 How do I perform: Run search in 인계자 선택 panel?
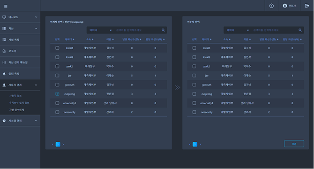pyautogui.click(x=163, y=30)
